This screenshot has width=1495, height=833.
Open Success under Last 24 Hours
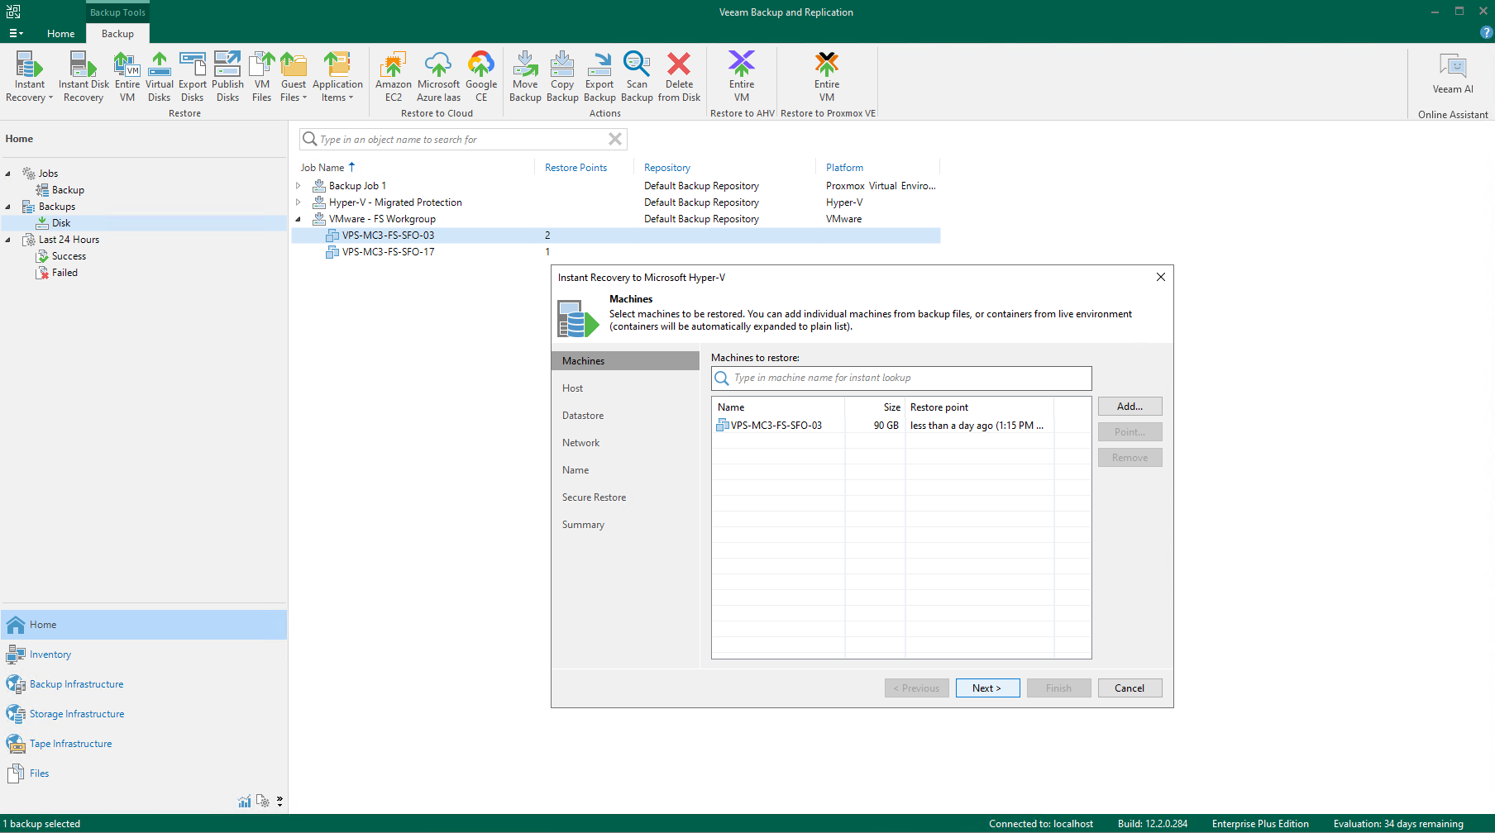[69, 256]
